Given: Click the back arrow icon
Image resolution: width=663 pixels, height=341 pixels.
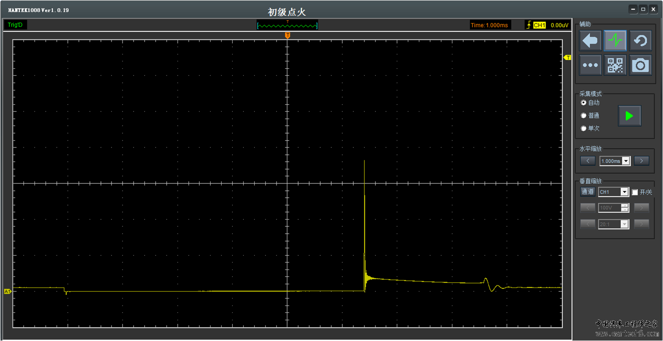Looking at the screenshot, I should click(590, 41).
